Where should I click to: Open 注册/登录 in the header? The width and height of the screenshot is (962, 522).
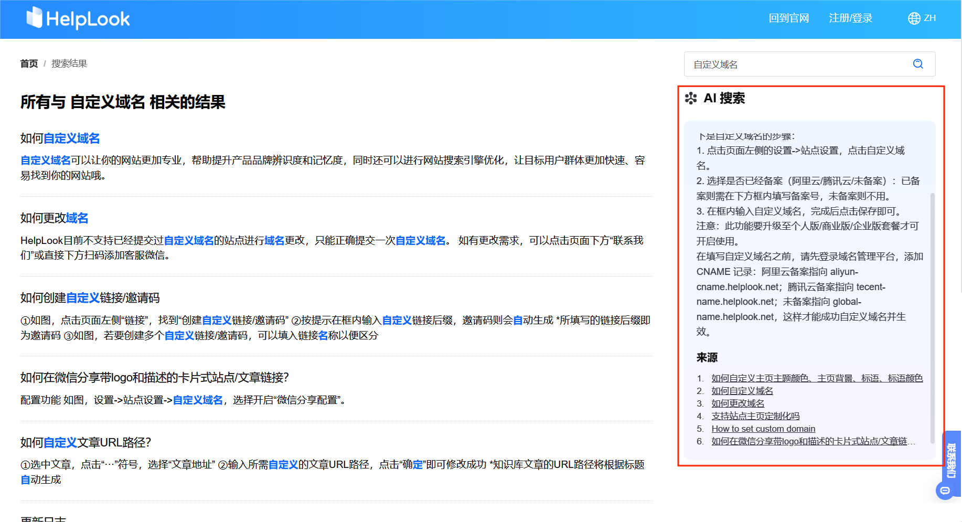(x=850, y=18)
